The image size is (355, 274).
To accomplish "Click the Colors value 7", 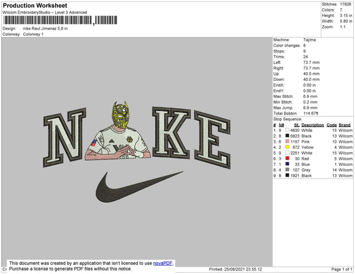I will pyautogui.click(x=341, y=10).
